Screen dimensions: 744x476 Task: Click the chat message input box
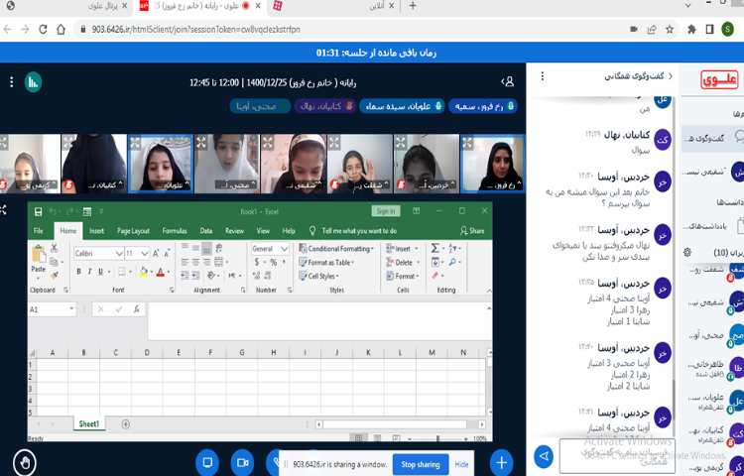[x=617, y=456]
